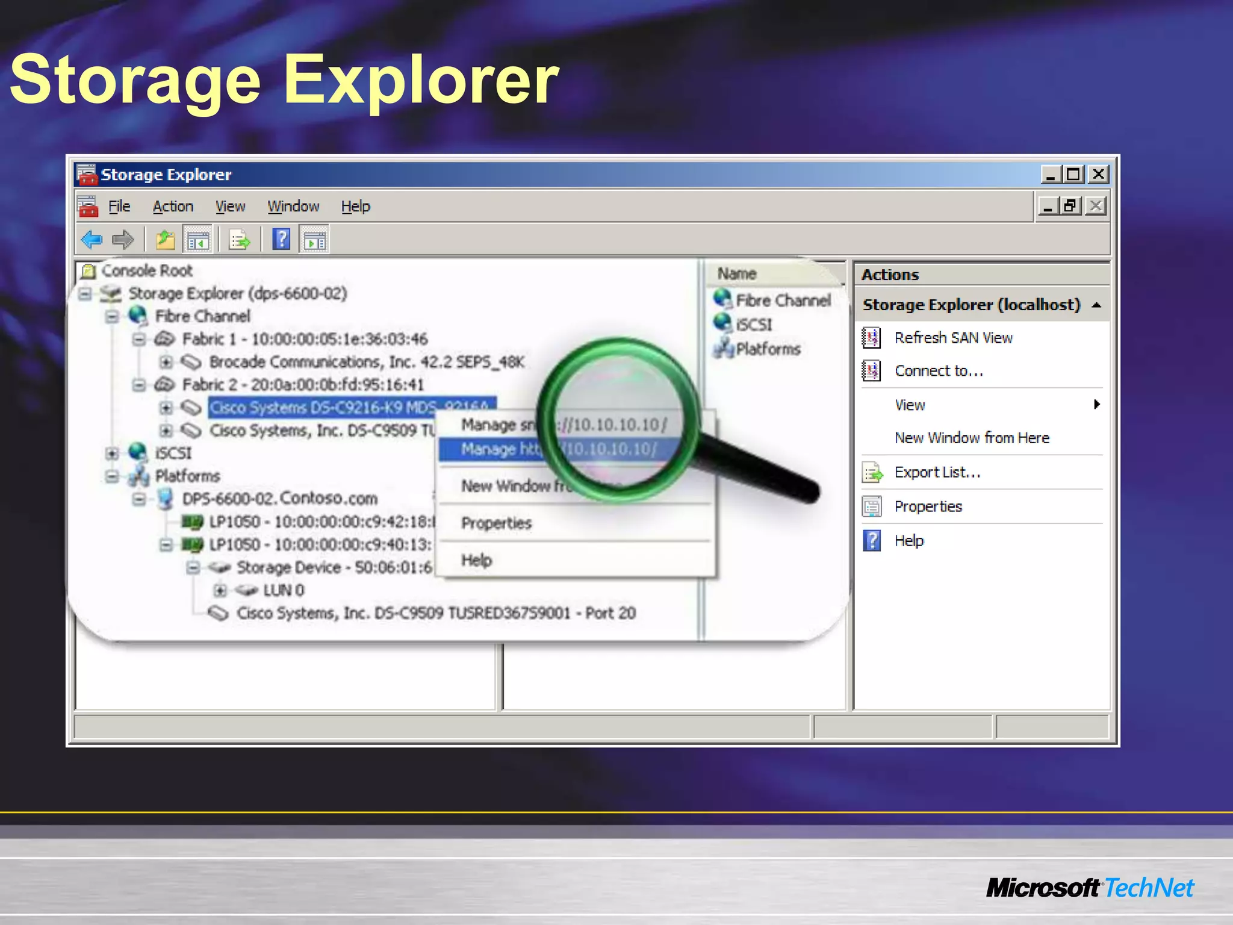The height and width of the screenshot is (925, 1233).
Task: Click the LUN 0 disk icon
Action: [246, 590]
